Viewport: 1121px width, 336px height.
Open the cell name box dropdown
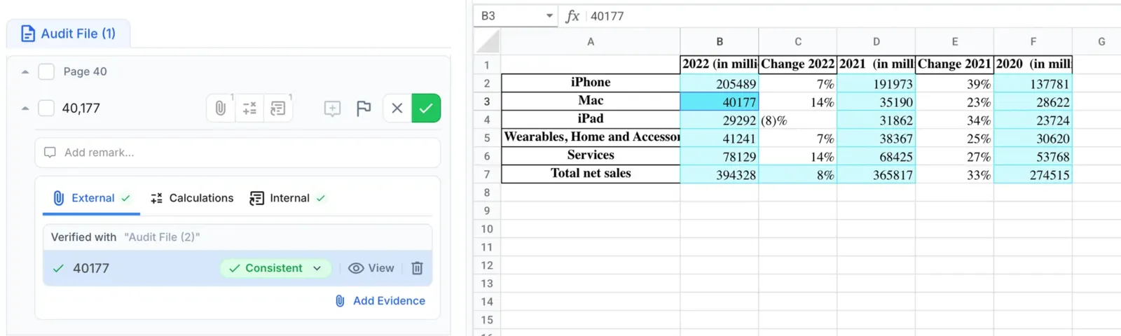[x=549, y=16]
